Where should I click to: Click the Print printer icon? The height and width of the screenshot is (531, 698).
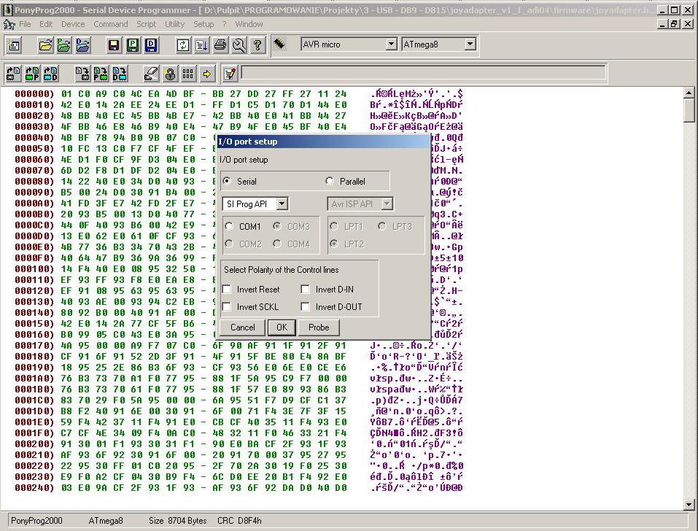click(220, 45)
